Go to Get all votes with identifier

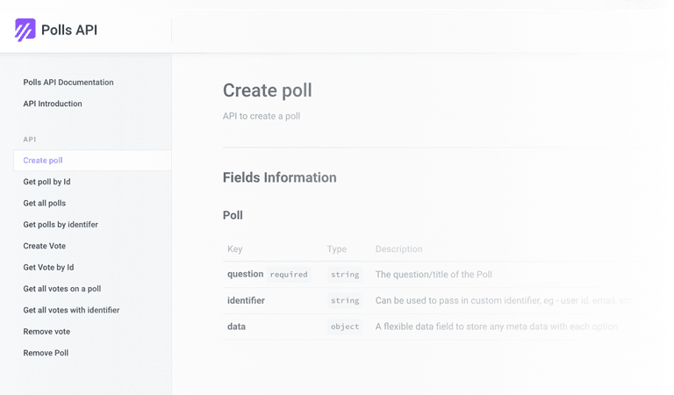(x=71, y=310)
